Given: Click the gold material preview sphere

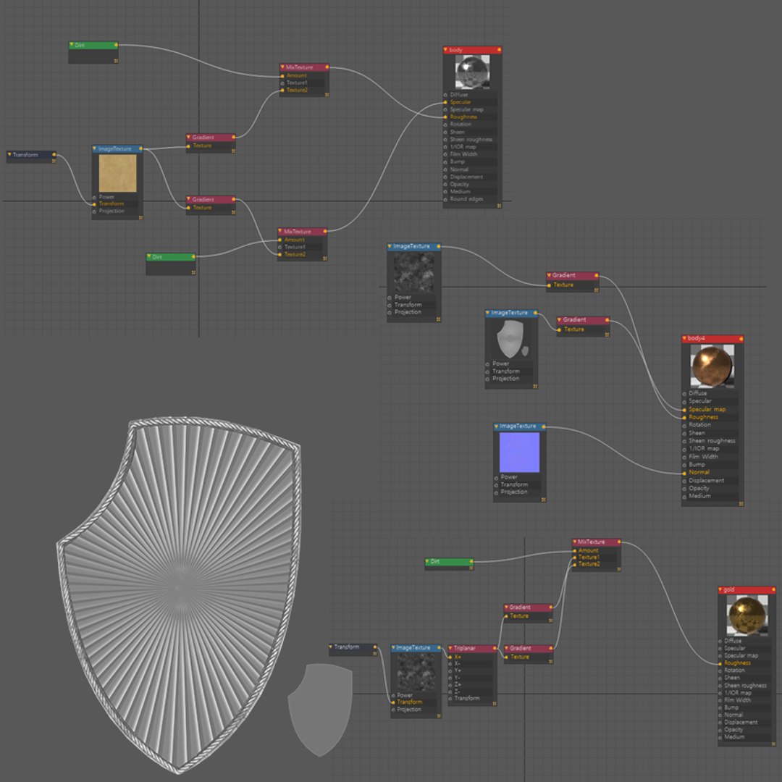Looking at the screenshot, I should tap(747, 615).
